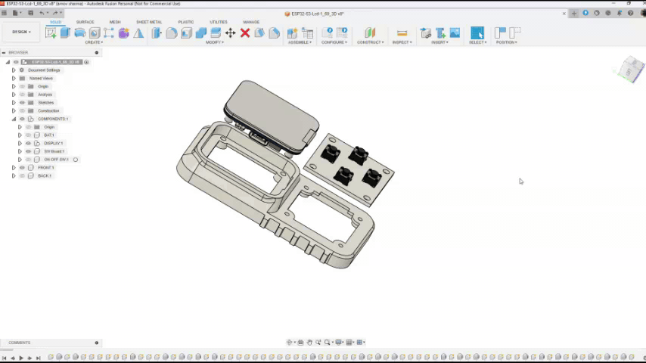Switch to the MANAGE tab
This screenshot has height=363, width=646.
(251, 22)
